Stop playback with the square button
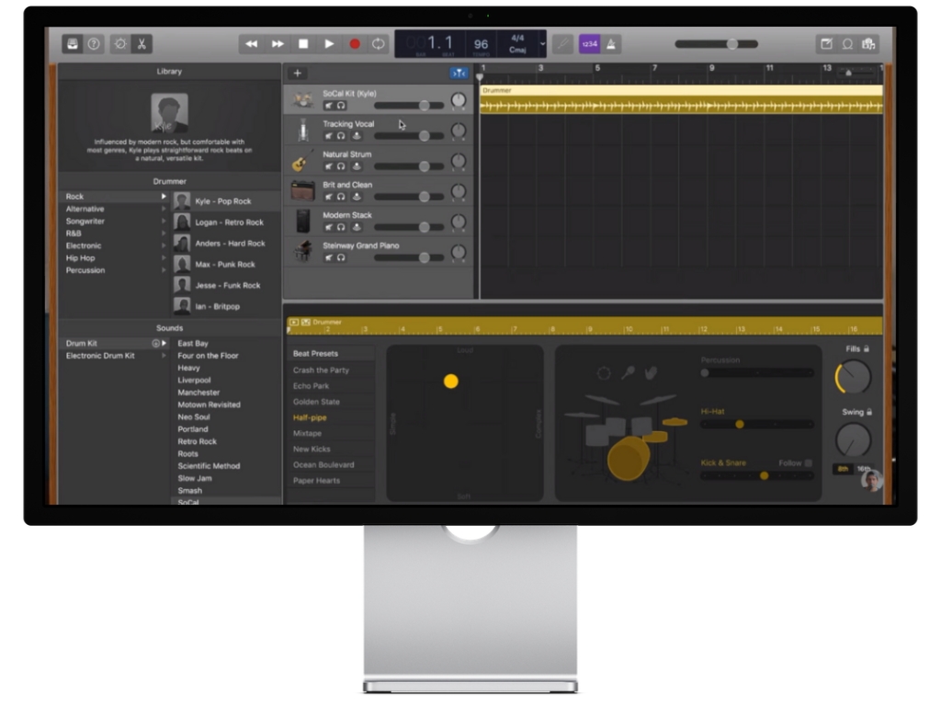 [x=303, y=44]
